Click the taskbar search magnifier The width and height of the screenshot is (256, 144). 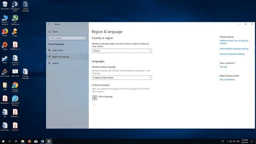tap(10, 141)
